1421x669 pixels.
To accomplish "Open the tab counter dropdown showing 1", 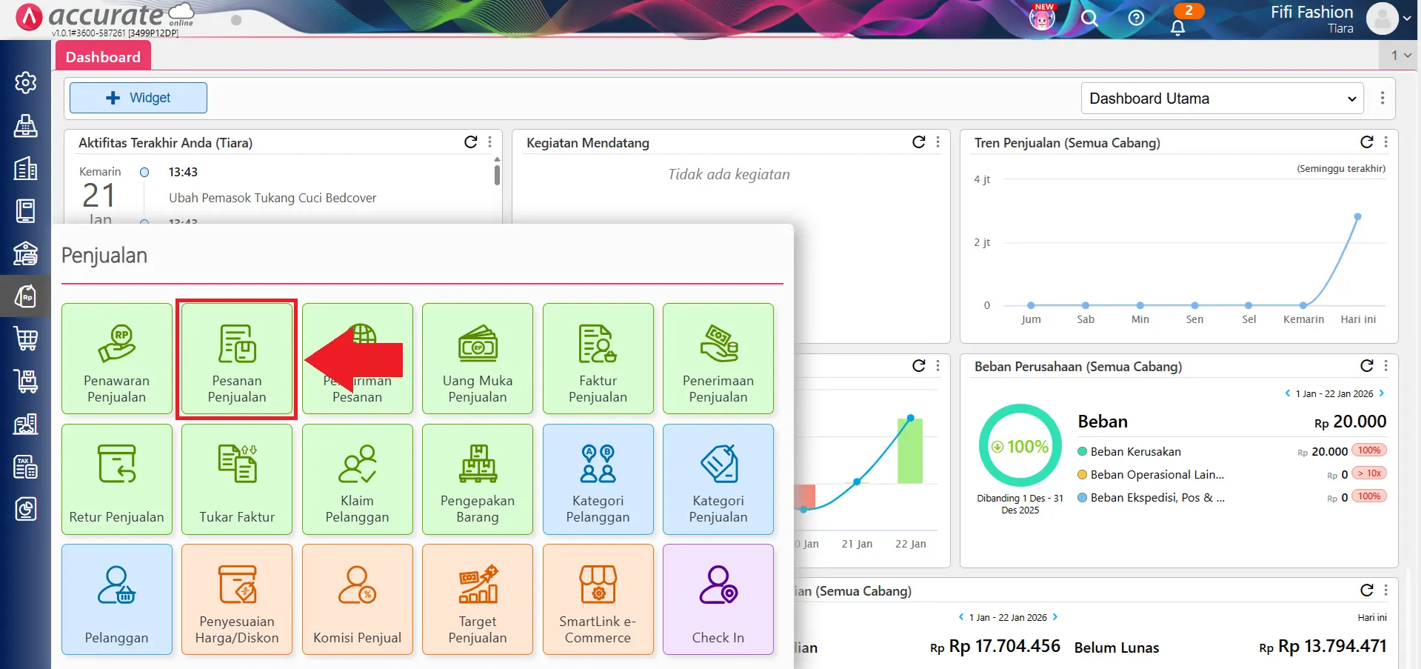I will pos(1397,55).
